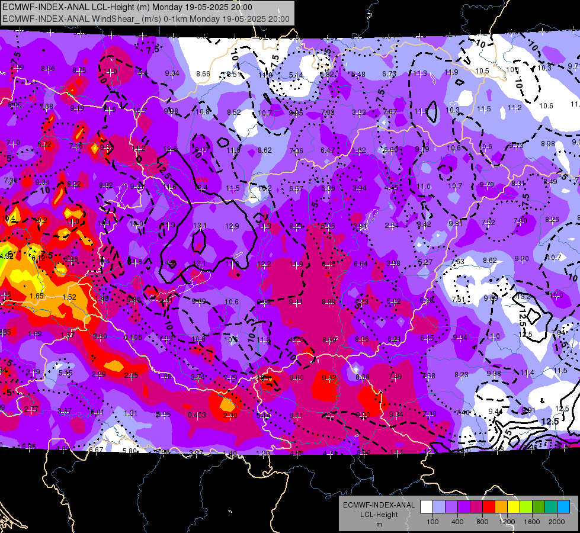Click the grid value 9.20
The width and height of the screenshot is (580, 533).
521,259
